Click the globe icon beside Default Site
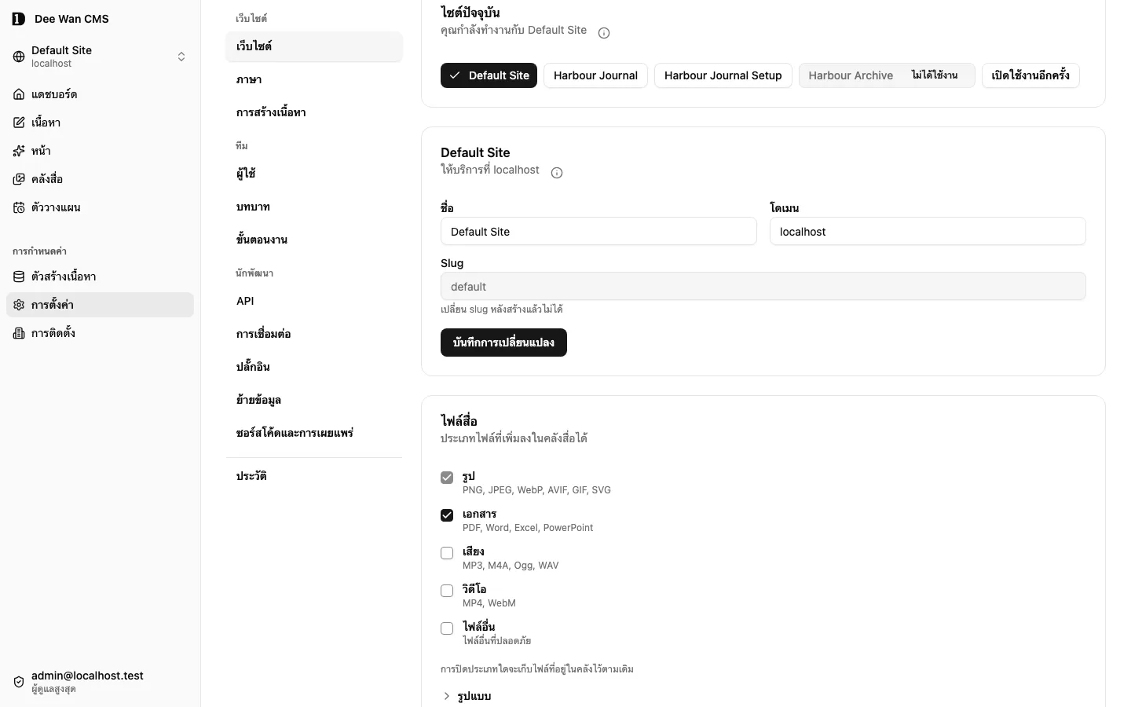The image size is (1131, 707). (x=19, y=57)
